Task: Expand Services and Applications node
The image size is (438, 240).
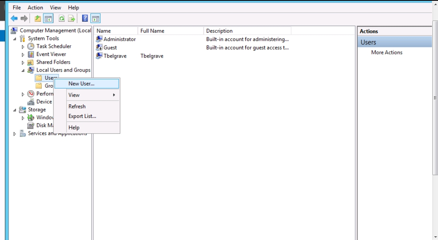Action: 14,134
